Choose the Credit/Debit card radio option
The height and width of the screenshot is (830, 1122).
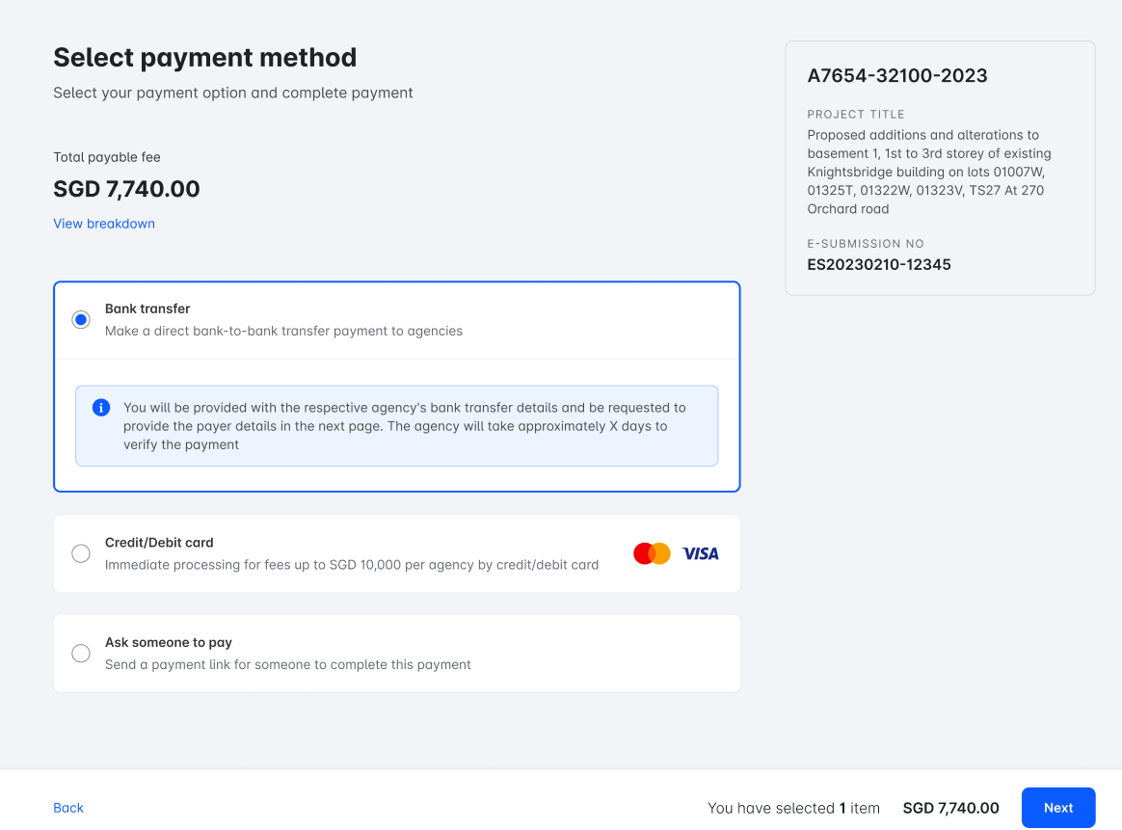point(81,553)
